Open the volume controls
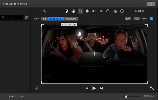Viewport: 158px width, 100px height. pos(94,11)
